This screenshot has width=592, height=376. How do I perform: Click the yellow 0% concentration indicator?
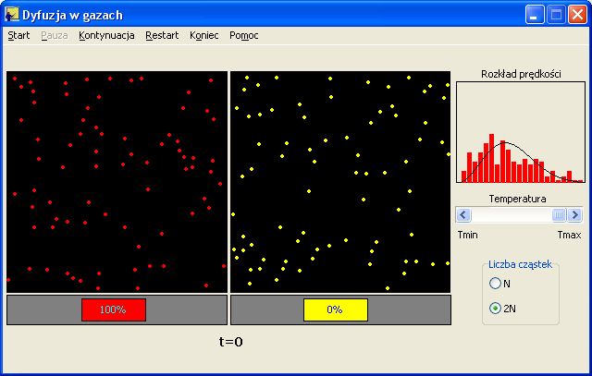click(335, 309)
